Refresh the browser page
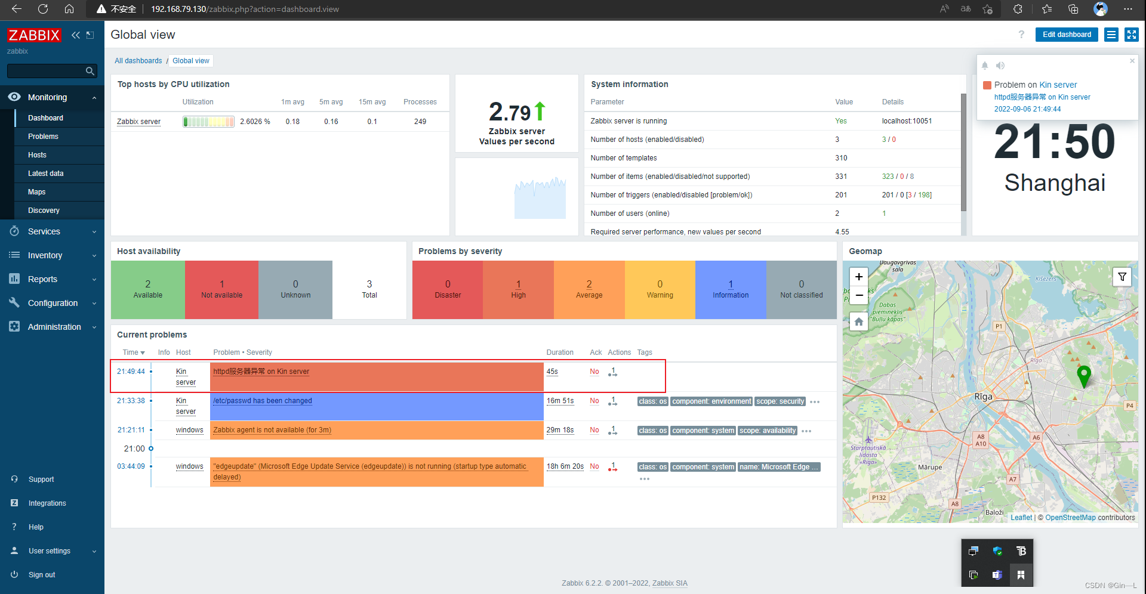The height and width of the screenshot is (594, 1146). tap(43, 9)
